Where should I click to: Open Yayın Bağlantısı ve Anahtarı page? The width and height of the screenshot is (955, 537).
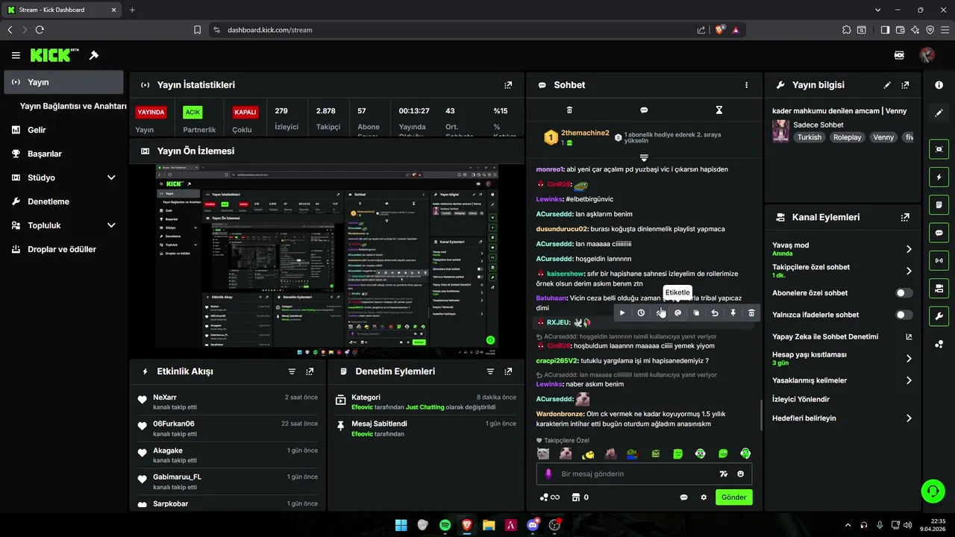(x=73, y=106)
